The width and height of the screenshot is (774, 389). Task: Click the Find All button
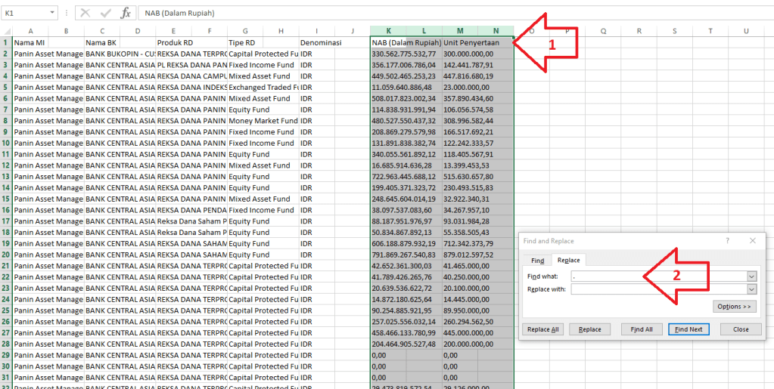(x=642, y=329)
